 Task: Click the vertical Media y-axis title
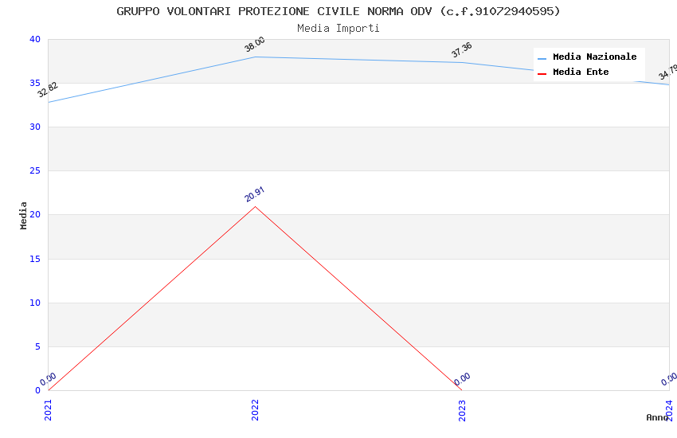tap(24, 215)
